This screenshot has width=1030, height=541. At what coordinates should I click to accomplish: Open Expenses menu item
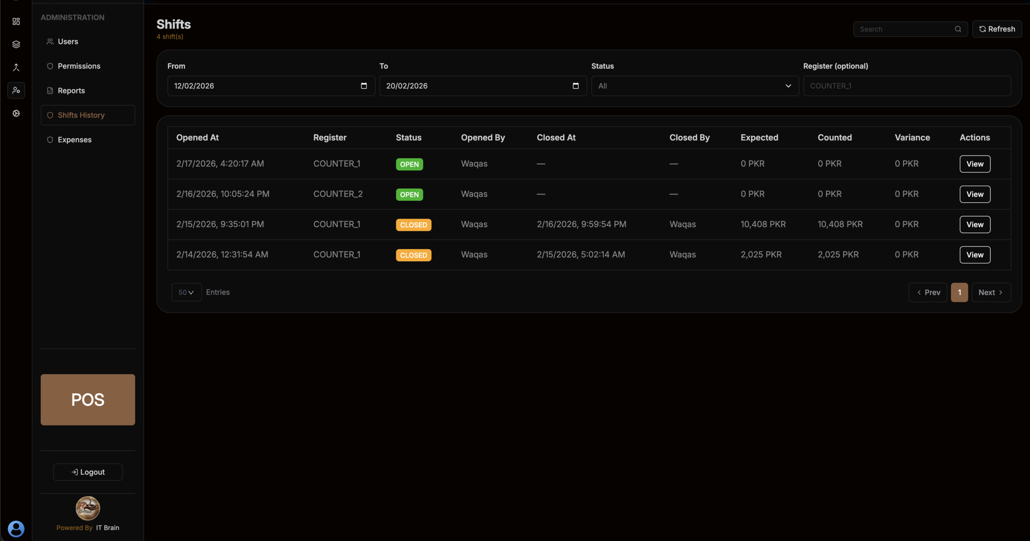tap(74, 140)
